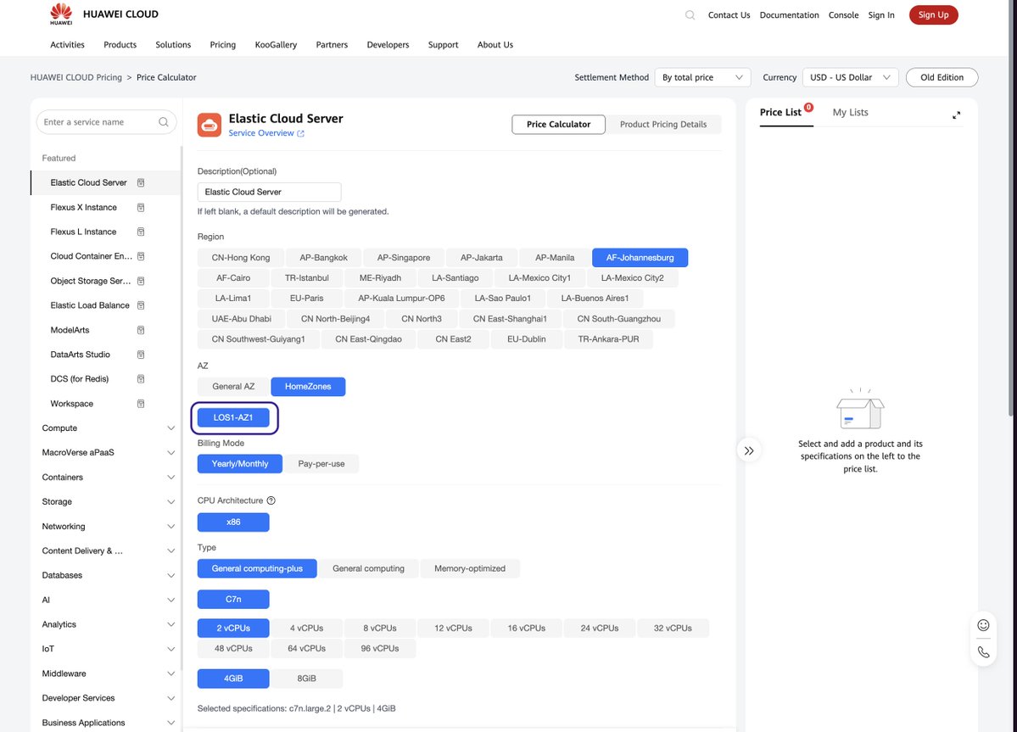Click calculator icon beside Flexus L Instance
Image resolution: width=1017 pixels, height=732 pixels.
click(x=141, y=232)
